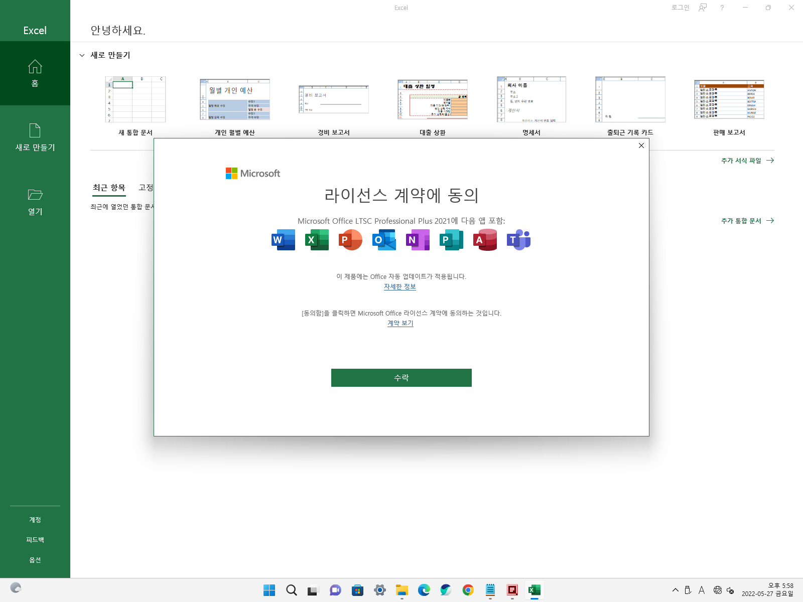Close the license agreement dialog
Image resolution: width=803 pixels, height=602 pixels.
coord(641,145)
